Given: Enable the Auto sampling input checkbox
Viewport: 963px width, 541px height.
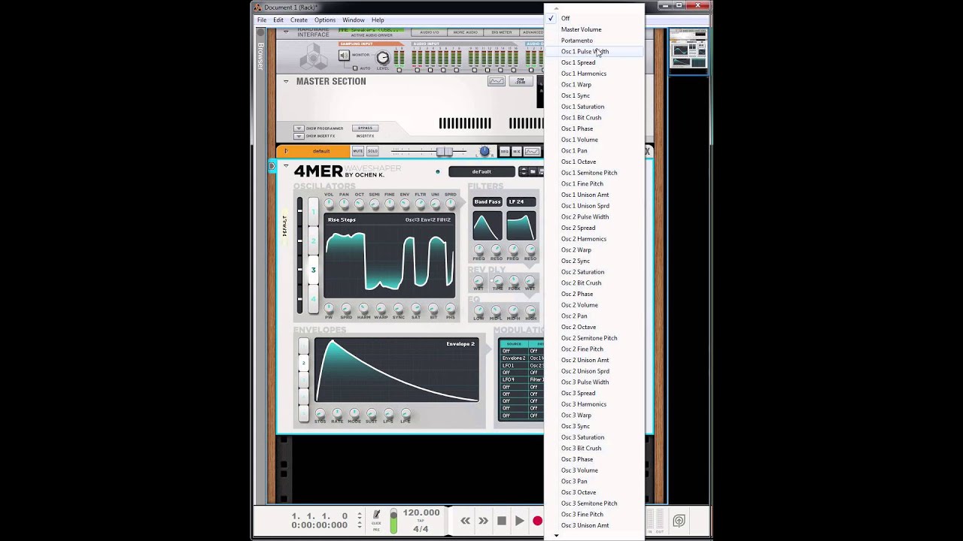Looking at the screenshot, I should [x=355, y=68].
